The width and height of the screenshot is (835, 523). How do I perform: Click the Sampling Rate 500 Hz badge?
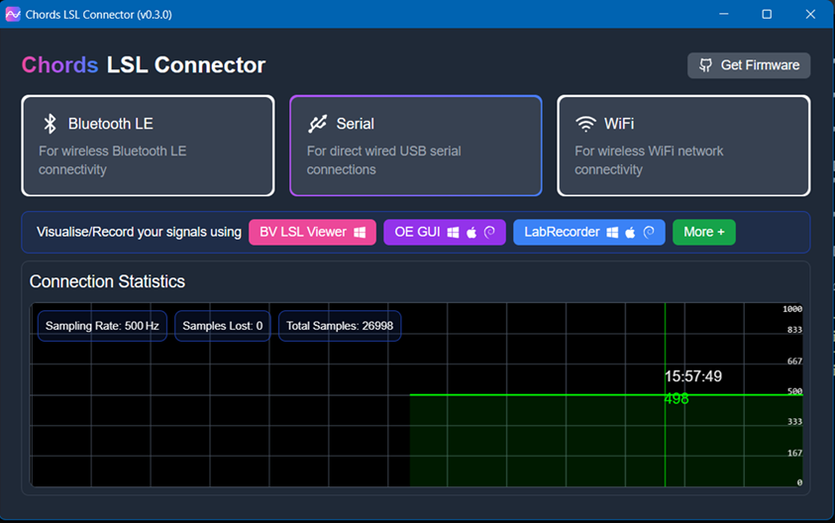(x=102, y=326)
